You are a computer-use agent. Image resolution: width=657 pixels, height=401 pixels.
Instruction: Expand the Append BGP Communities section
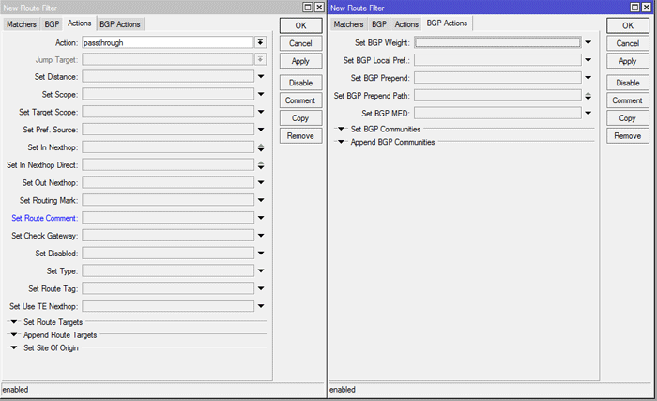click(x=342, y=142)
